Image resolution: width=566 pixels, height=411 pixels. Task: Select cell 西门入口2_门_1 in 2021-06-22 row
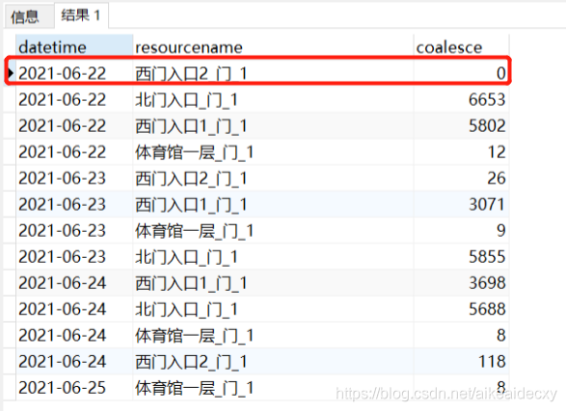coord(191,74)
